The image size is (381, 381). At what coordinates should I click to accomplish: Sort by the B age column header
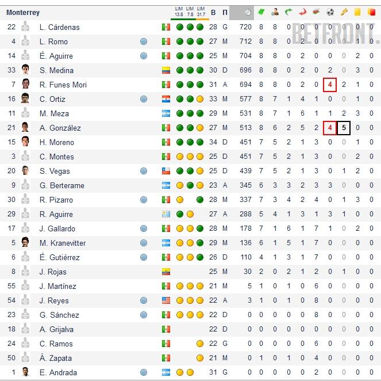[x=214, y=12]
